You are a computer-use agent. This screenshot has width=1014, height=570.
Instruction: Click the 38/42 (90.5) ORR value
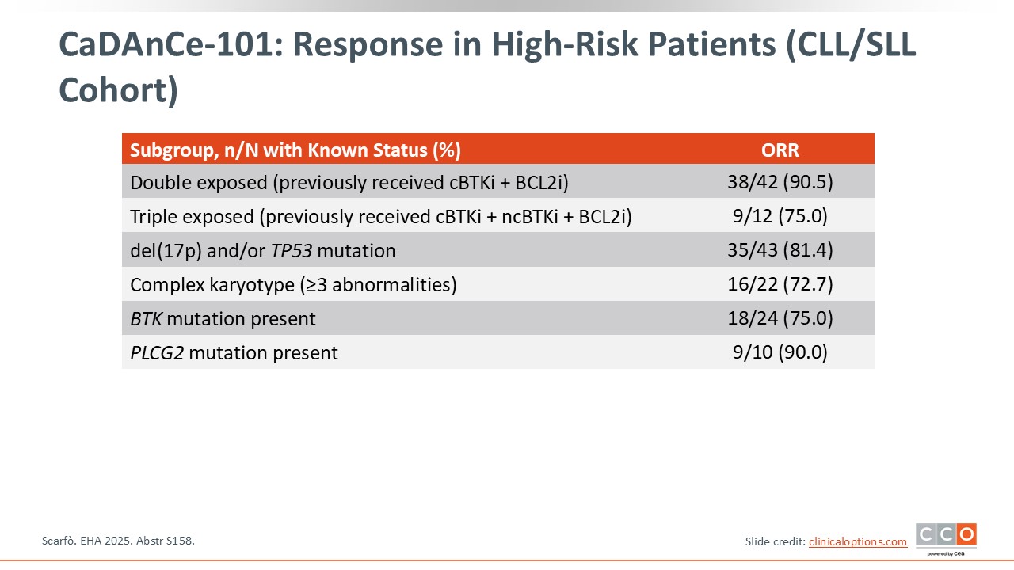click(780, 183)
